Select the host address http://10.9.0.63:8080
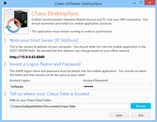The image size is (157, 122). (27, 57)
